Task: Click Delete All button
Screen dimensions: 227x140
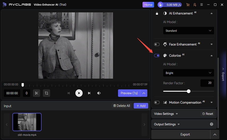Action: click(122, 106)
